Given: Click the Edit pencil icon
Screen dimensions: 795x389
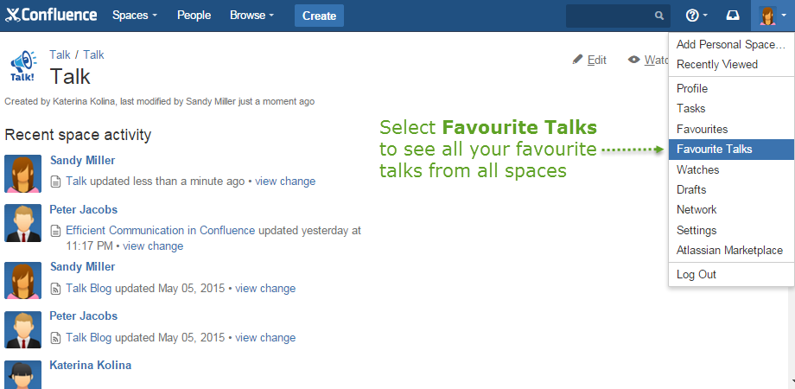Looking at the screenshot, I should pos(578,60).
